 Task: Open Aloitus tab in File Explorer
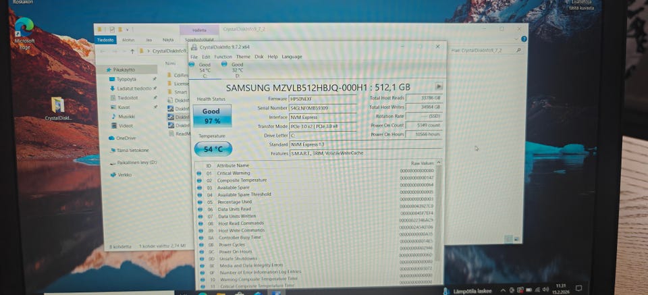128,40
